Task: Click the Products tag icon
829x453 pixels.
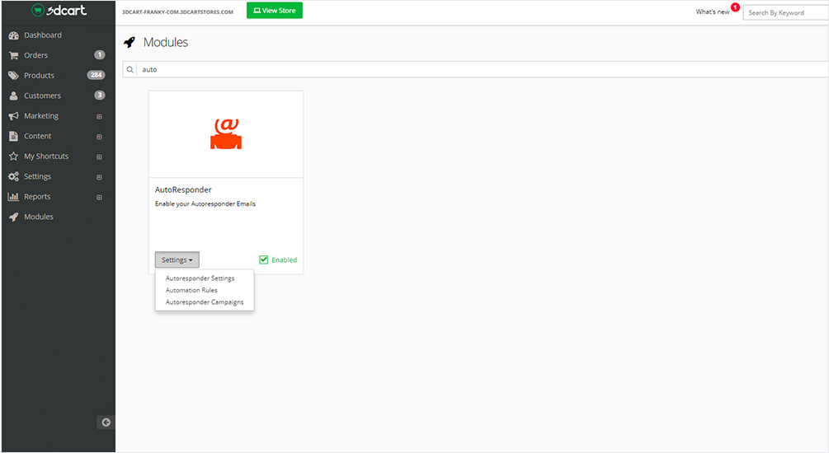Action: coord(13,76)
